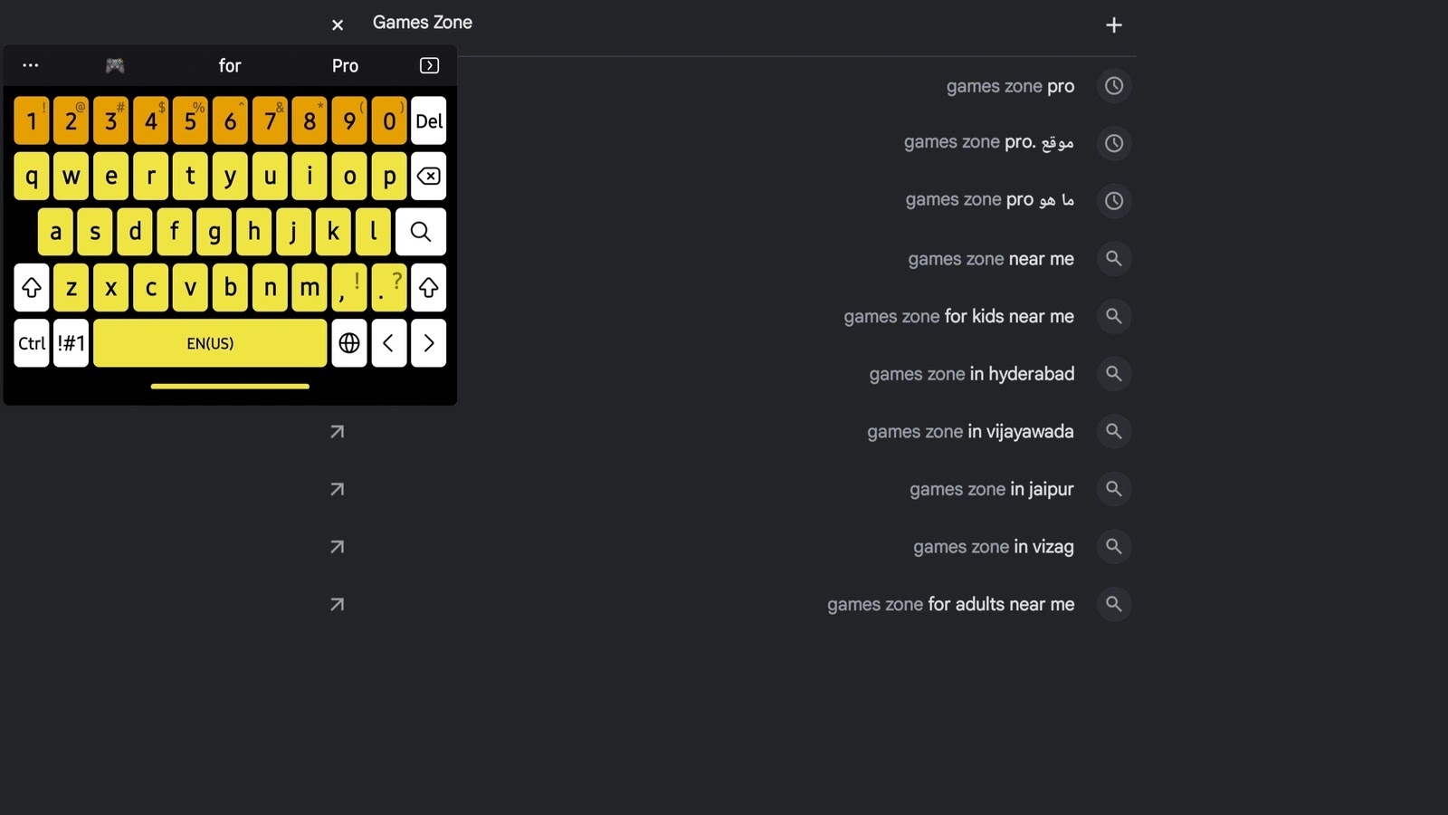Screen dimensions: 1448x815
Task: Tap the keyboard search key
Action: [x=421, y=232]
